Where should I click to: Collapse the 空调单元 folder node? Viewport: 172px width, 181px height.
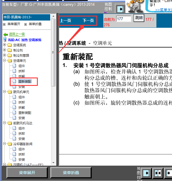pyautogui.click(x=5, y=60)
